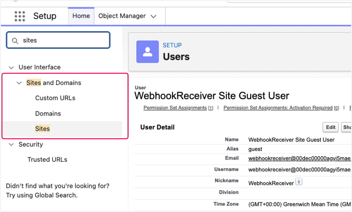Click the Nickname value WebhookReceiver
Screen dimensions: 352x212
[271, 183]
